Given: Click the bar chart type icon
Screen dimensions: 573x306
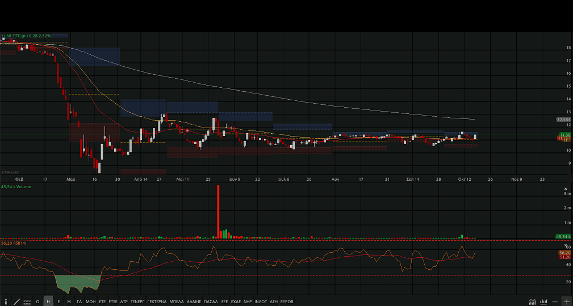Looking at the screenshot, I should pyautogui.click(x=543, y=301).
